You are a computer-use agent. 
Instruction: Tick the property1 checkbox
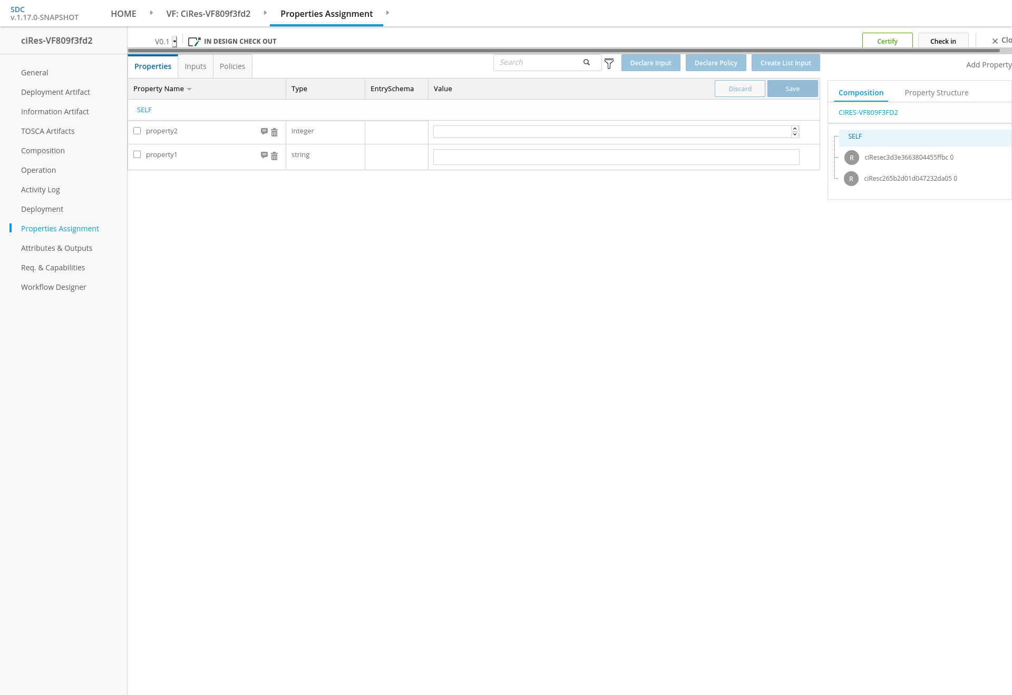[x=137, y=154]
